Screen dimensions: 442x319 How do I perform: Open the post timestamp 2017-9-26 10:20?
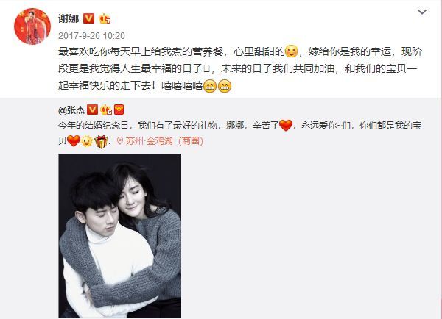pos(91,36)
